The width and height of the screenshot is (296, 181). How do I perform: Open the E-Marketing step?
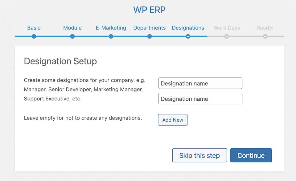(111, 28)
